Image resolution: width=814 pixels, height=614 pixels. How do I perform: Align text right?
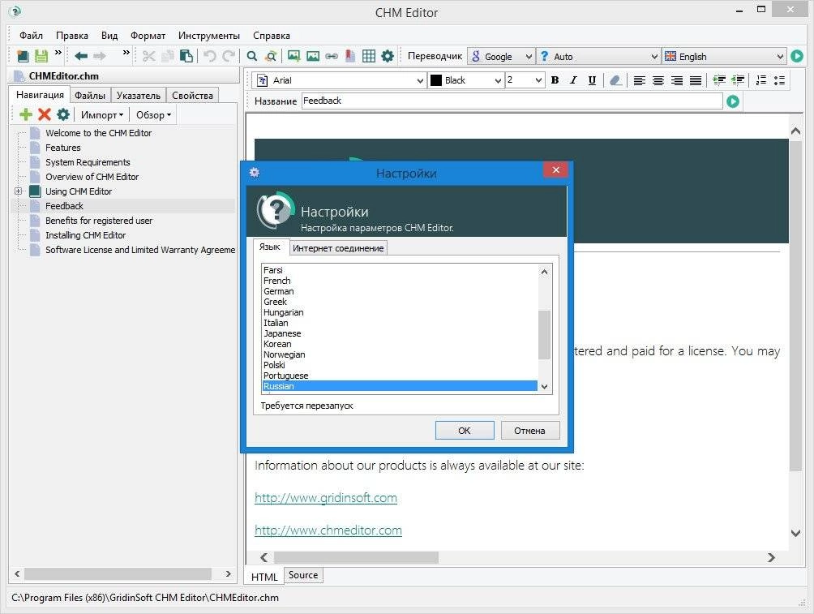point(676,80)
